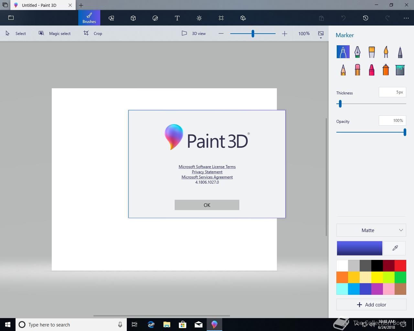Screen dimensions: 414x331
Task: Select the black color swatch
Action: pos(377,266)
